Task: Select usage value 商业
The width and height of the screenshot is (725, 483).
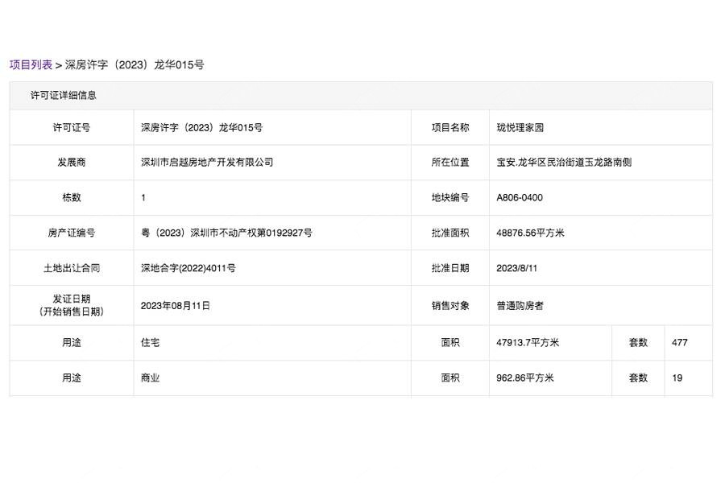Action: tap(151, 378)
